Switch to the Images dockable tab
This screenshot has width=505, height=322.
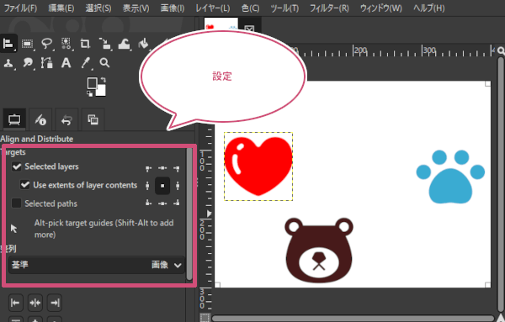pos(93,119)
